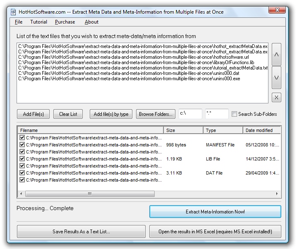Uncheck the third results row checkbox
Image resolution: width=297 pixels, height=249 pixels.
click(22, 152)
